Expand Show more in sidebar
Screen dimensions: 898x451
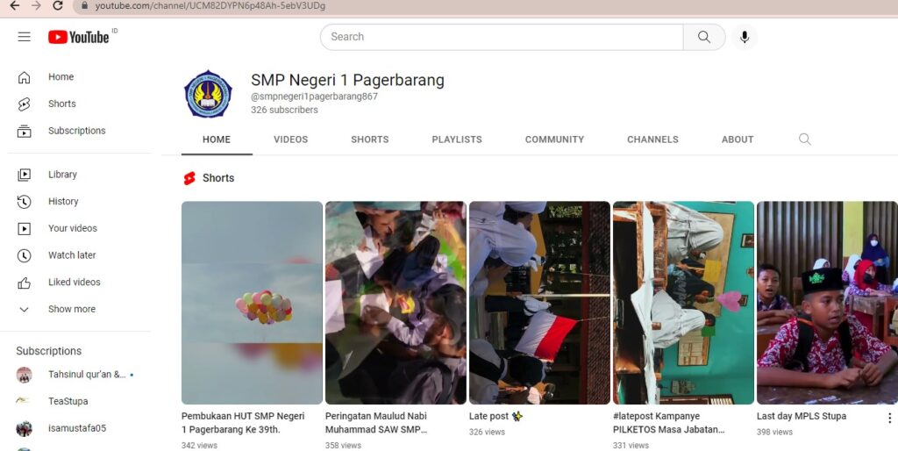point(71,309)
